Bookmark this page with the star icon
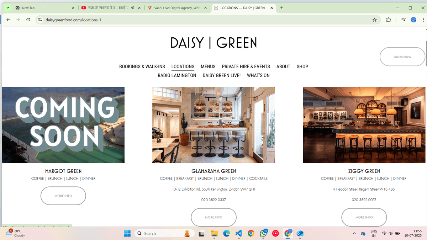427x240 pixels. [375, 20]
